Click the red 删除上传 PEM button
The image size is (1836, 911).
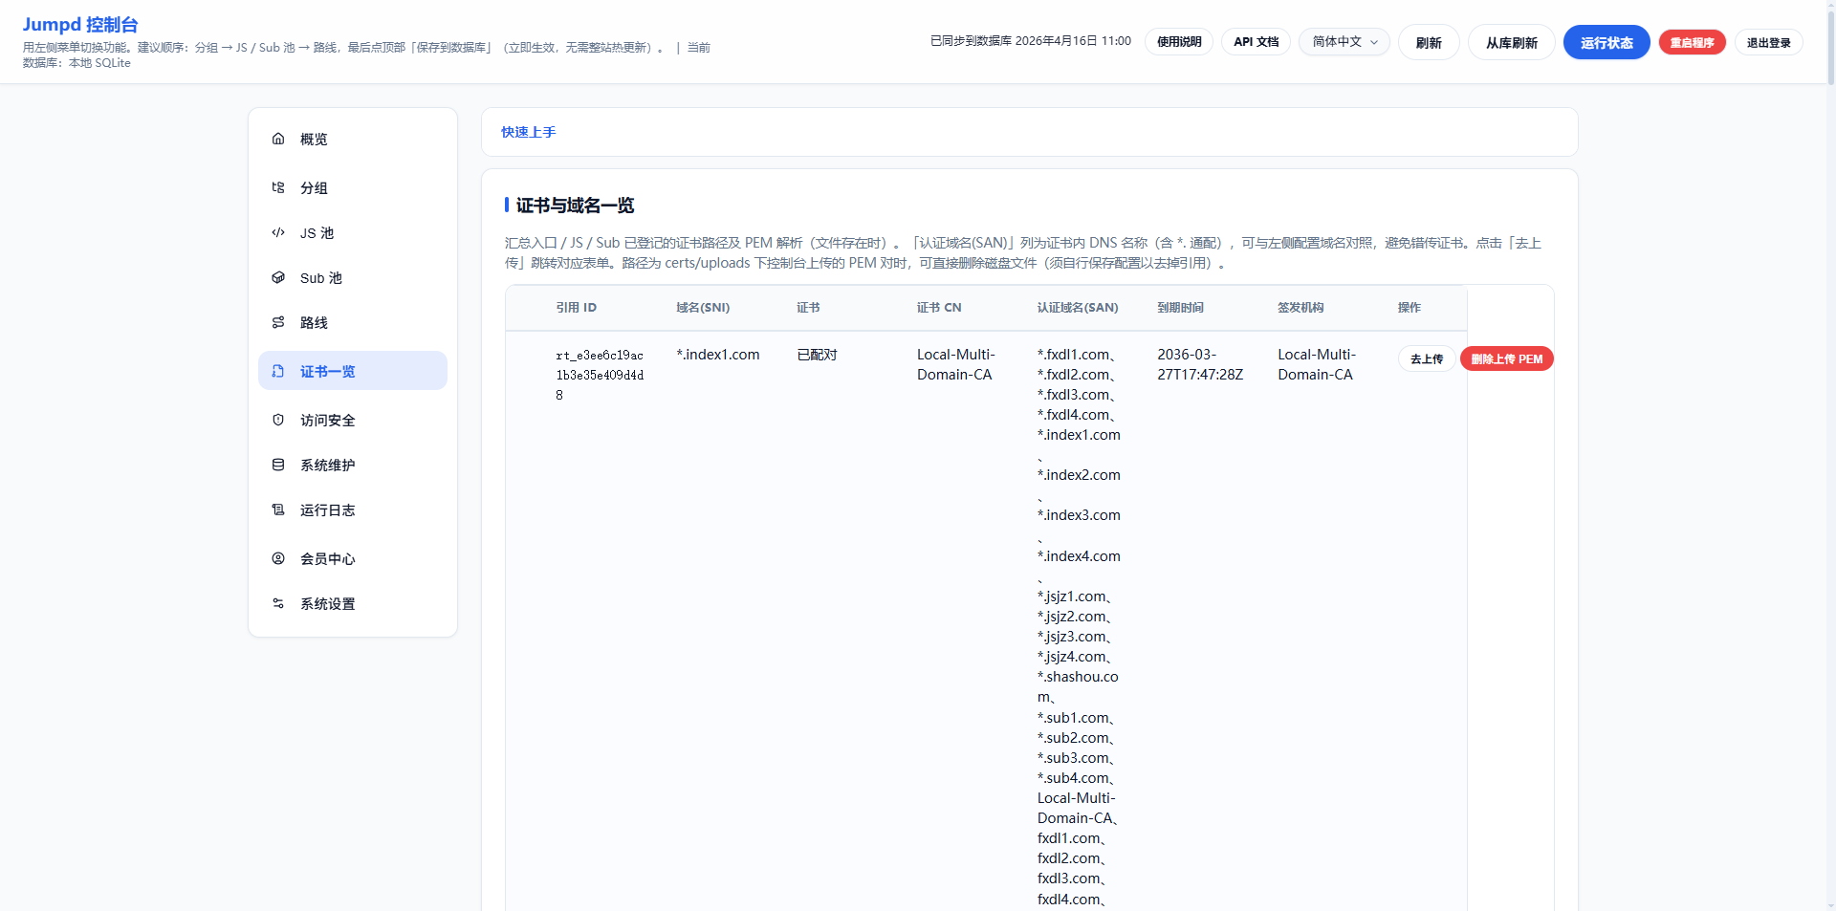coord(1506,358)
